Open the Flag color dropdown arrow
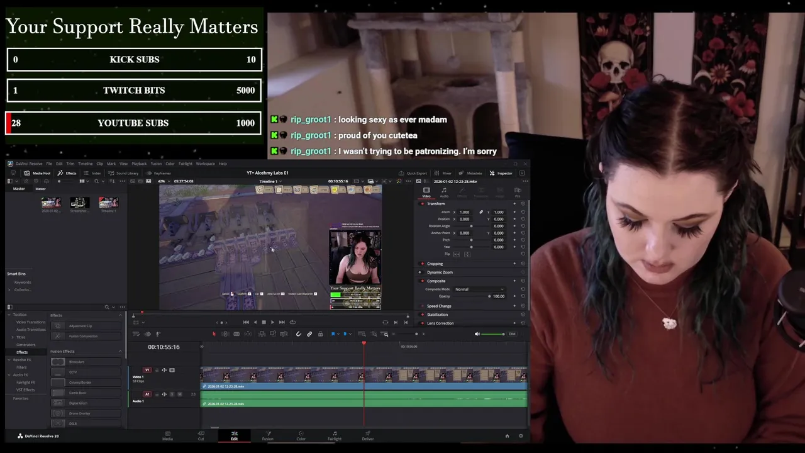Image resolution: width=805 pixels, height=453 pixels. tap(337, 334)
